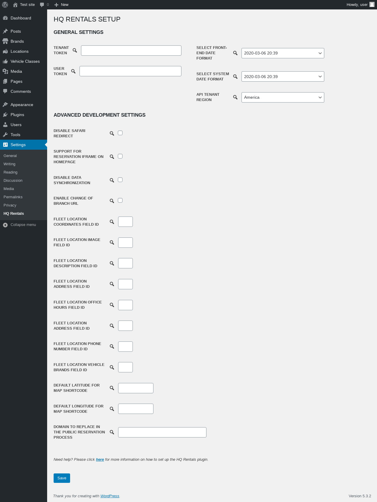Click the Brands store icon in sidebar
The image size is (377, 502).
pos(5,41)
